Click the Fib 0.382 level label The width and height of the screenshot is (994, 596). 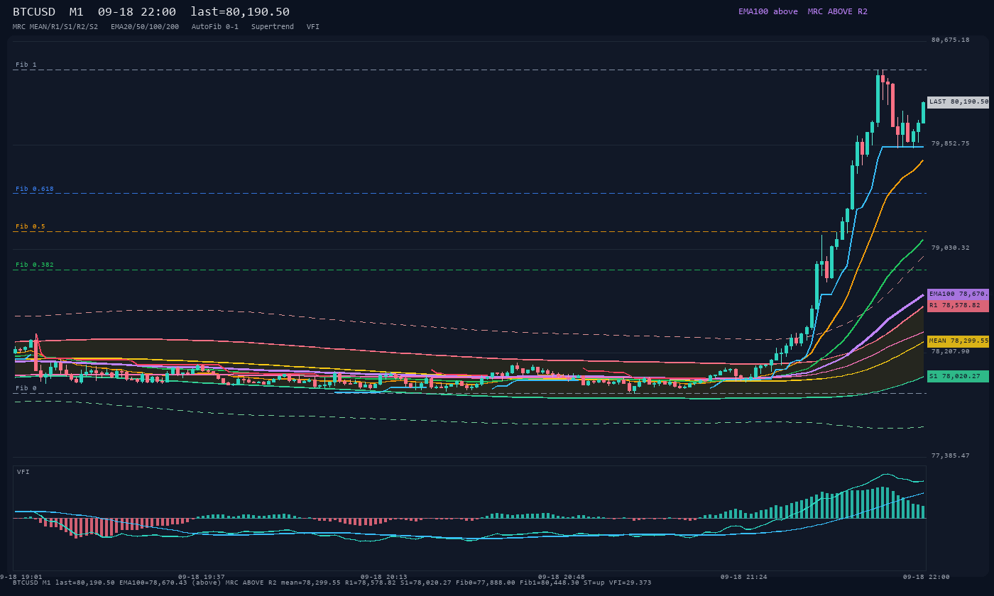(x=35, y=265)
